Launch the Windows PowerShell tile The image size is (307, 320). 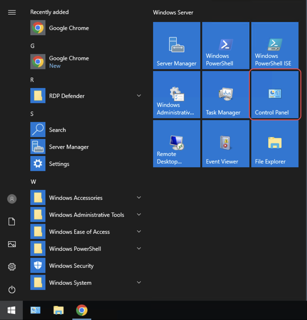(x=226, y=45)
